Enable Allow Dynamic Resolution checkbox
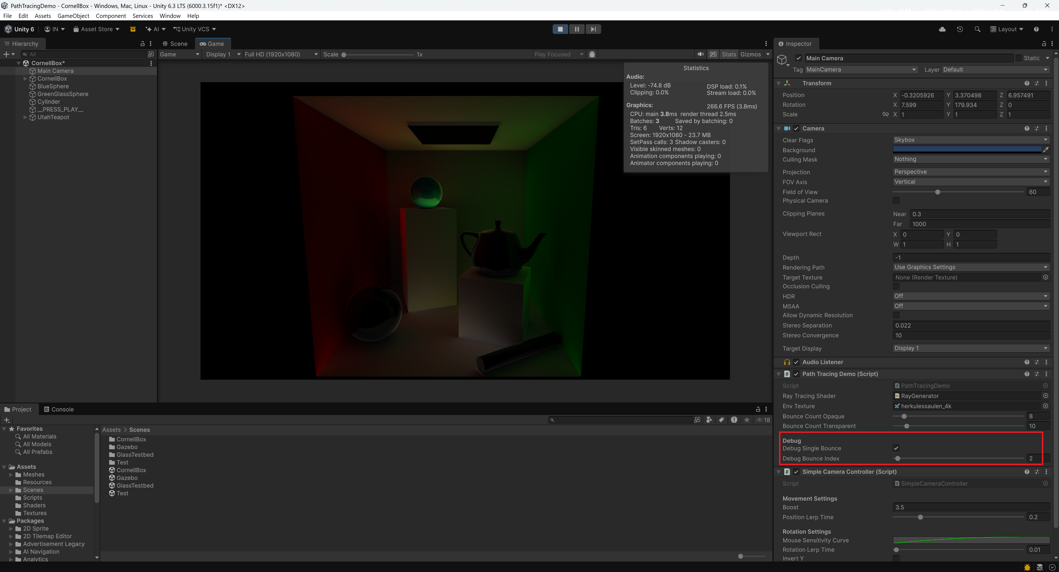The width and height of the screenshot is (1059, 572). click(x=896, y=315)
